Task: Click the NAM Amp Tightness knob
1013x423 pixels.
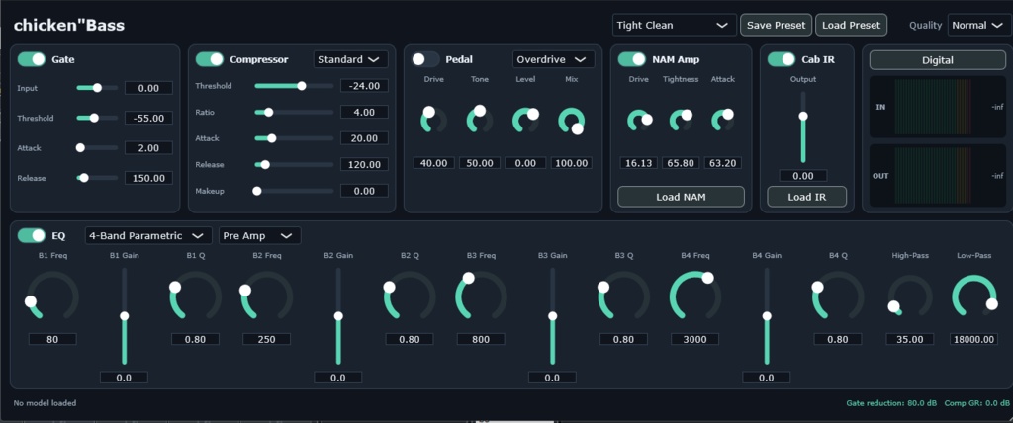Action: pos(681,121)
